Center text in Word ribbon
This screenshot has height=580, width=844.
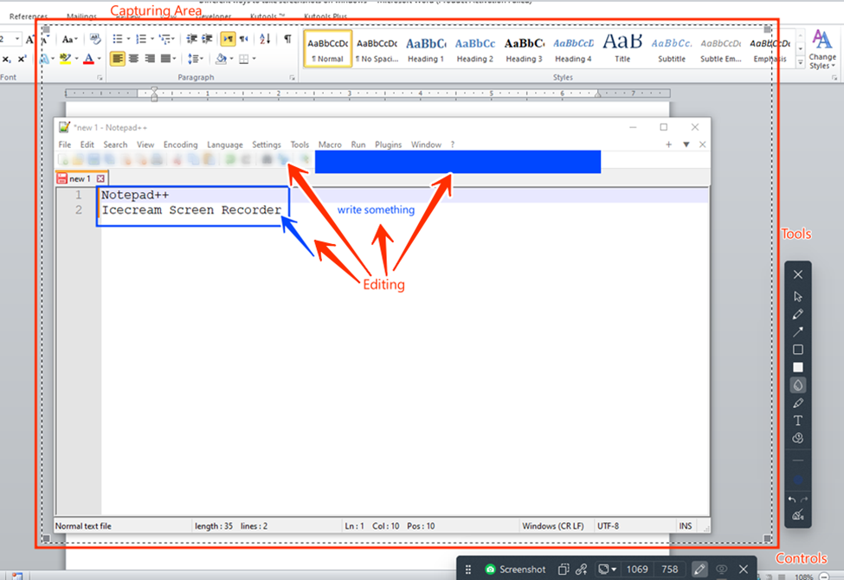tap(133, 58)
